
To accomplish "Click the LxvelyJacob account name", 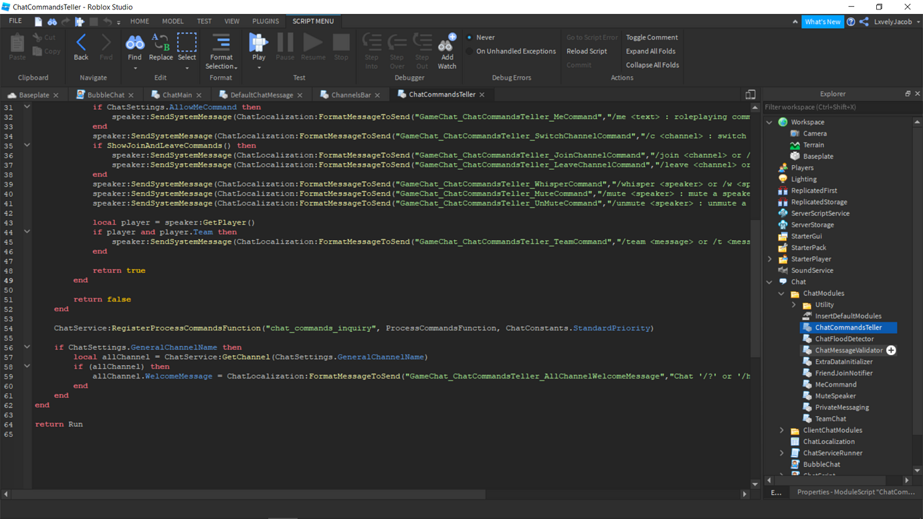I will [x=892, y=21].
